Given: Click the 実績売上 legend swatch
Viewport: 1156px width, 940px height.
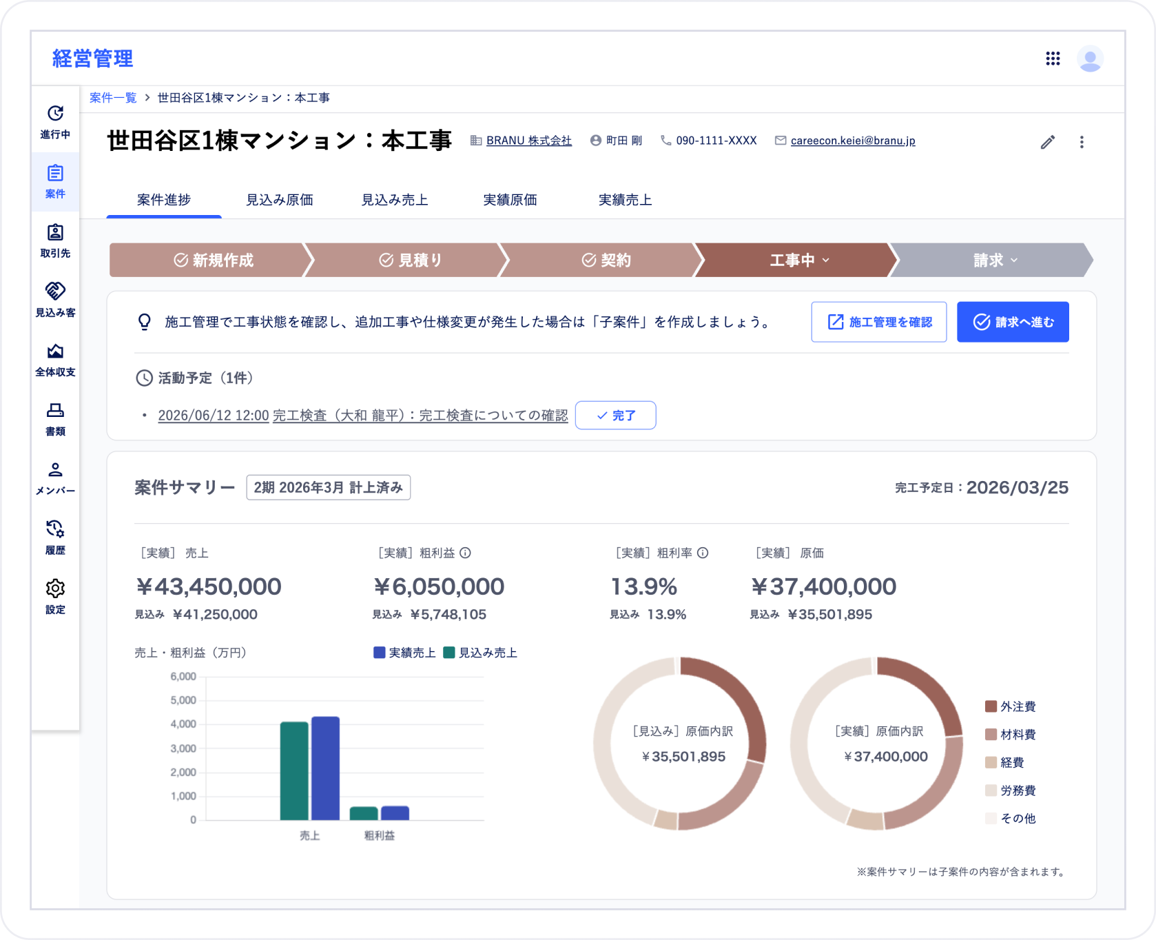Looking at the screenshot, I should 379,653.
